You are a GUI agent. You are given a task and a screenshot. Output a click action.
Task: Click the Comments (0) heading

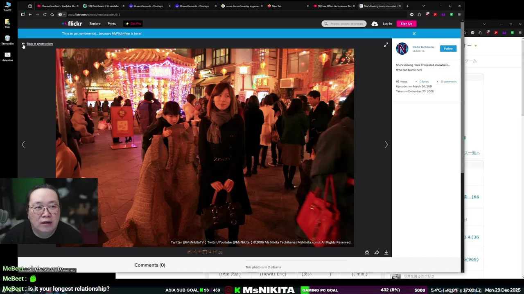click(x=150, y=265)
